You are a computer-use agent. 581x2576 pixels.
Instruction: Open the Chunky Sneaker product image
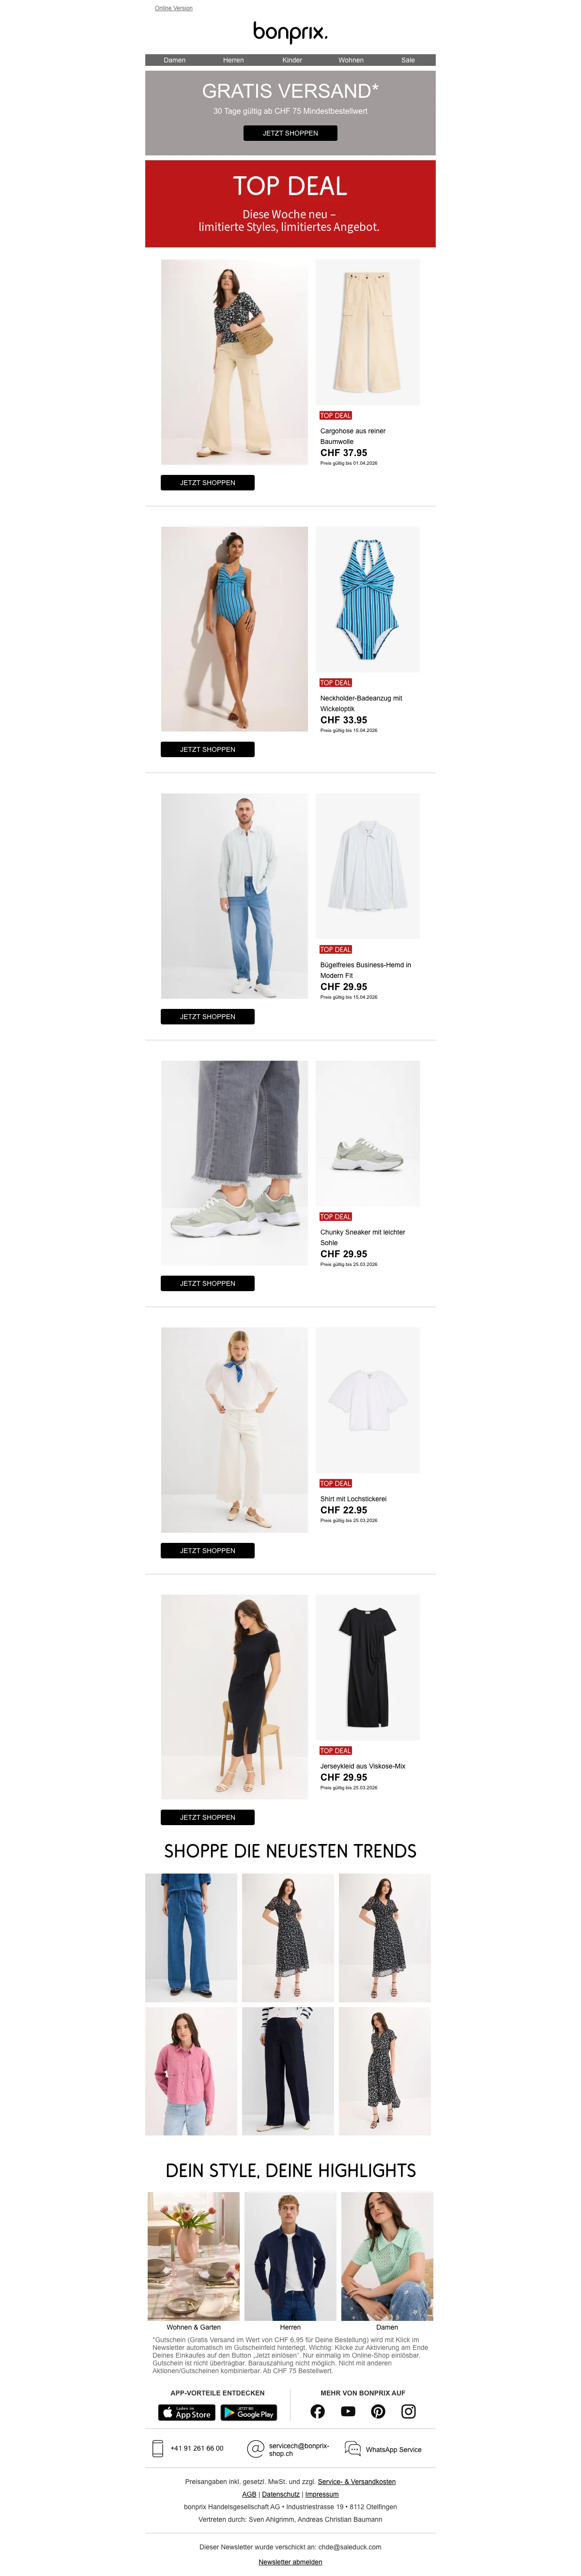pos(367,1133)
